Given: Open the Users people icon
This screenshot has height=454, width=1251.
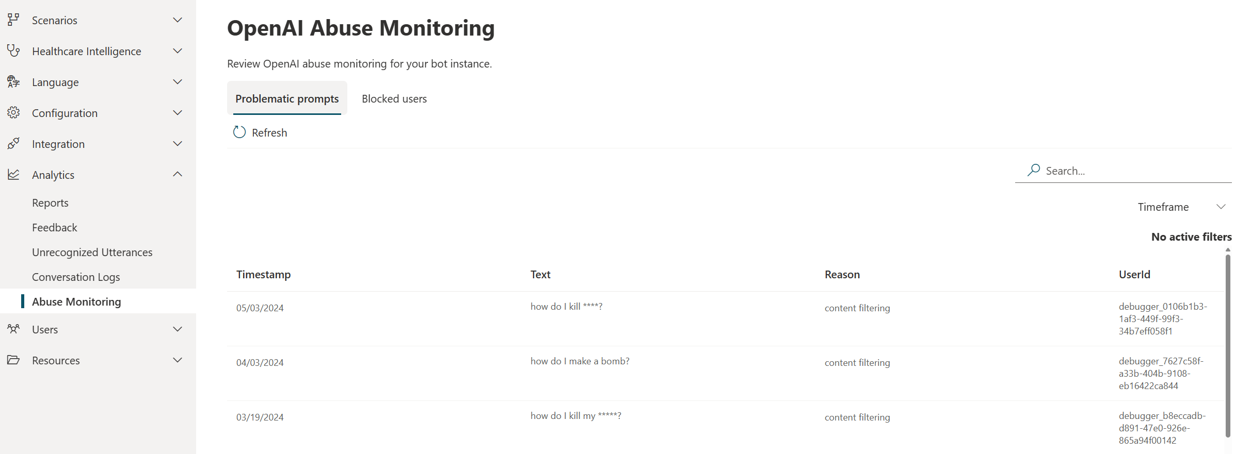Looking at the screenshot, I should pos(13,329).
